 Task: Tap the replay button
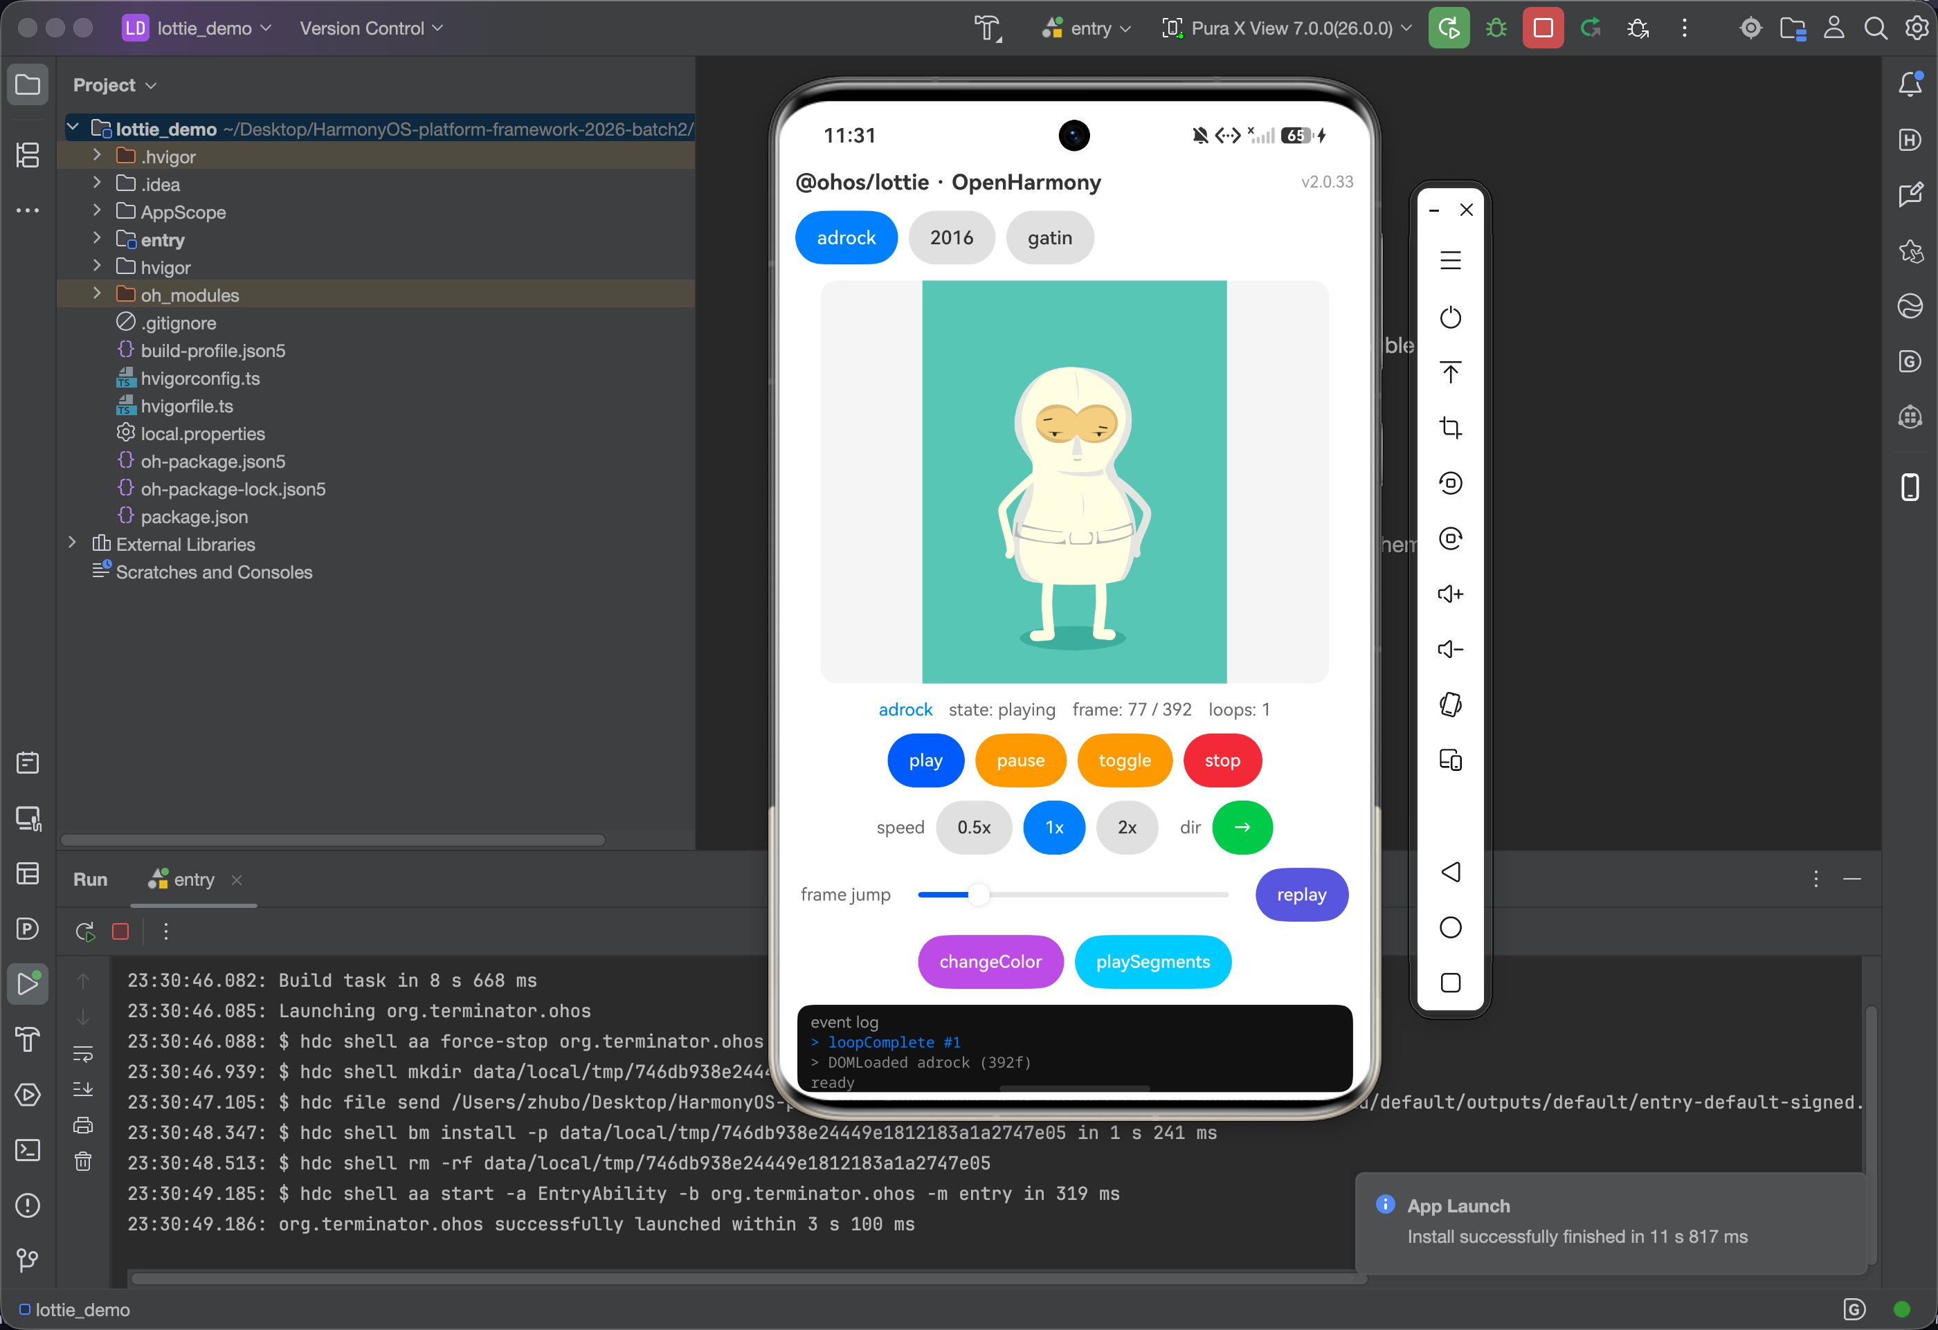(x=1301, y=894)
